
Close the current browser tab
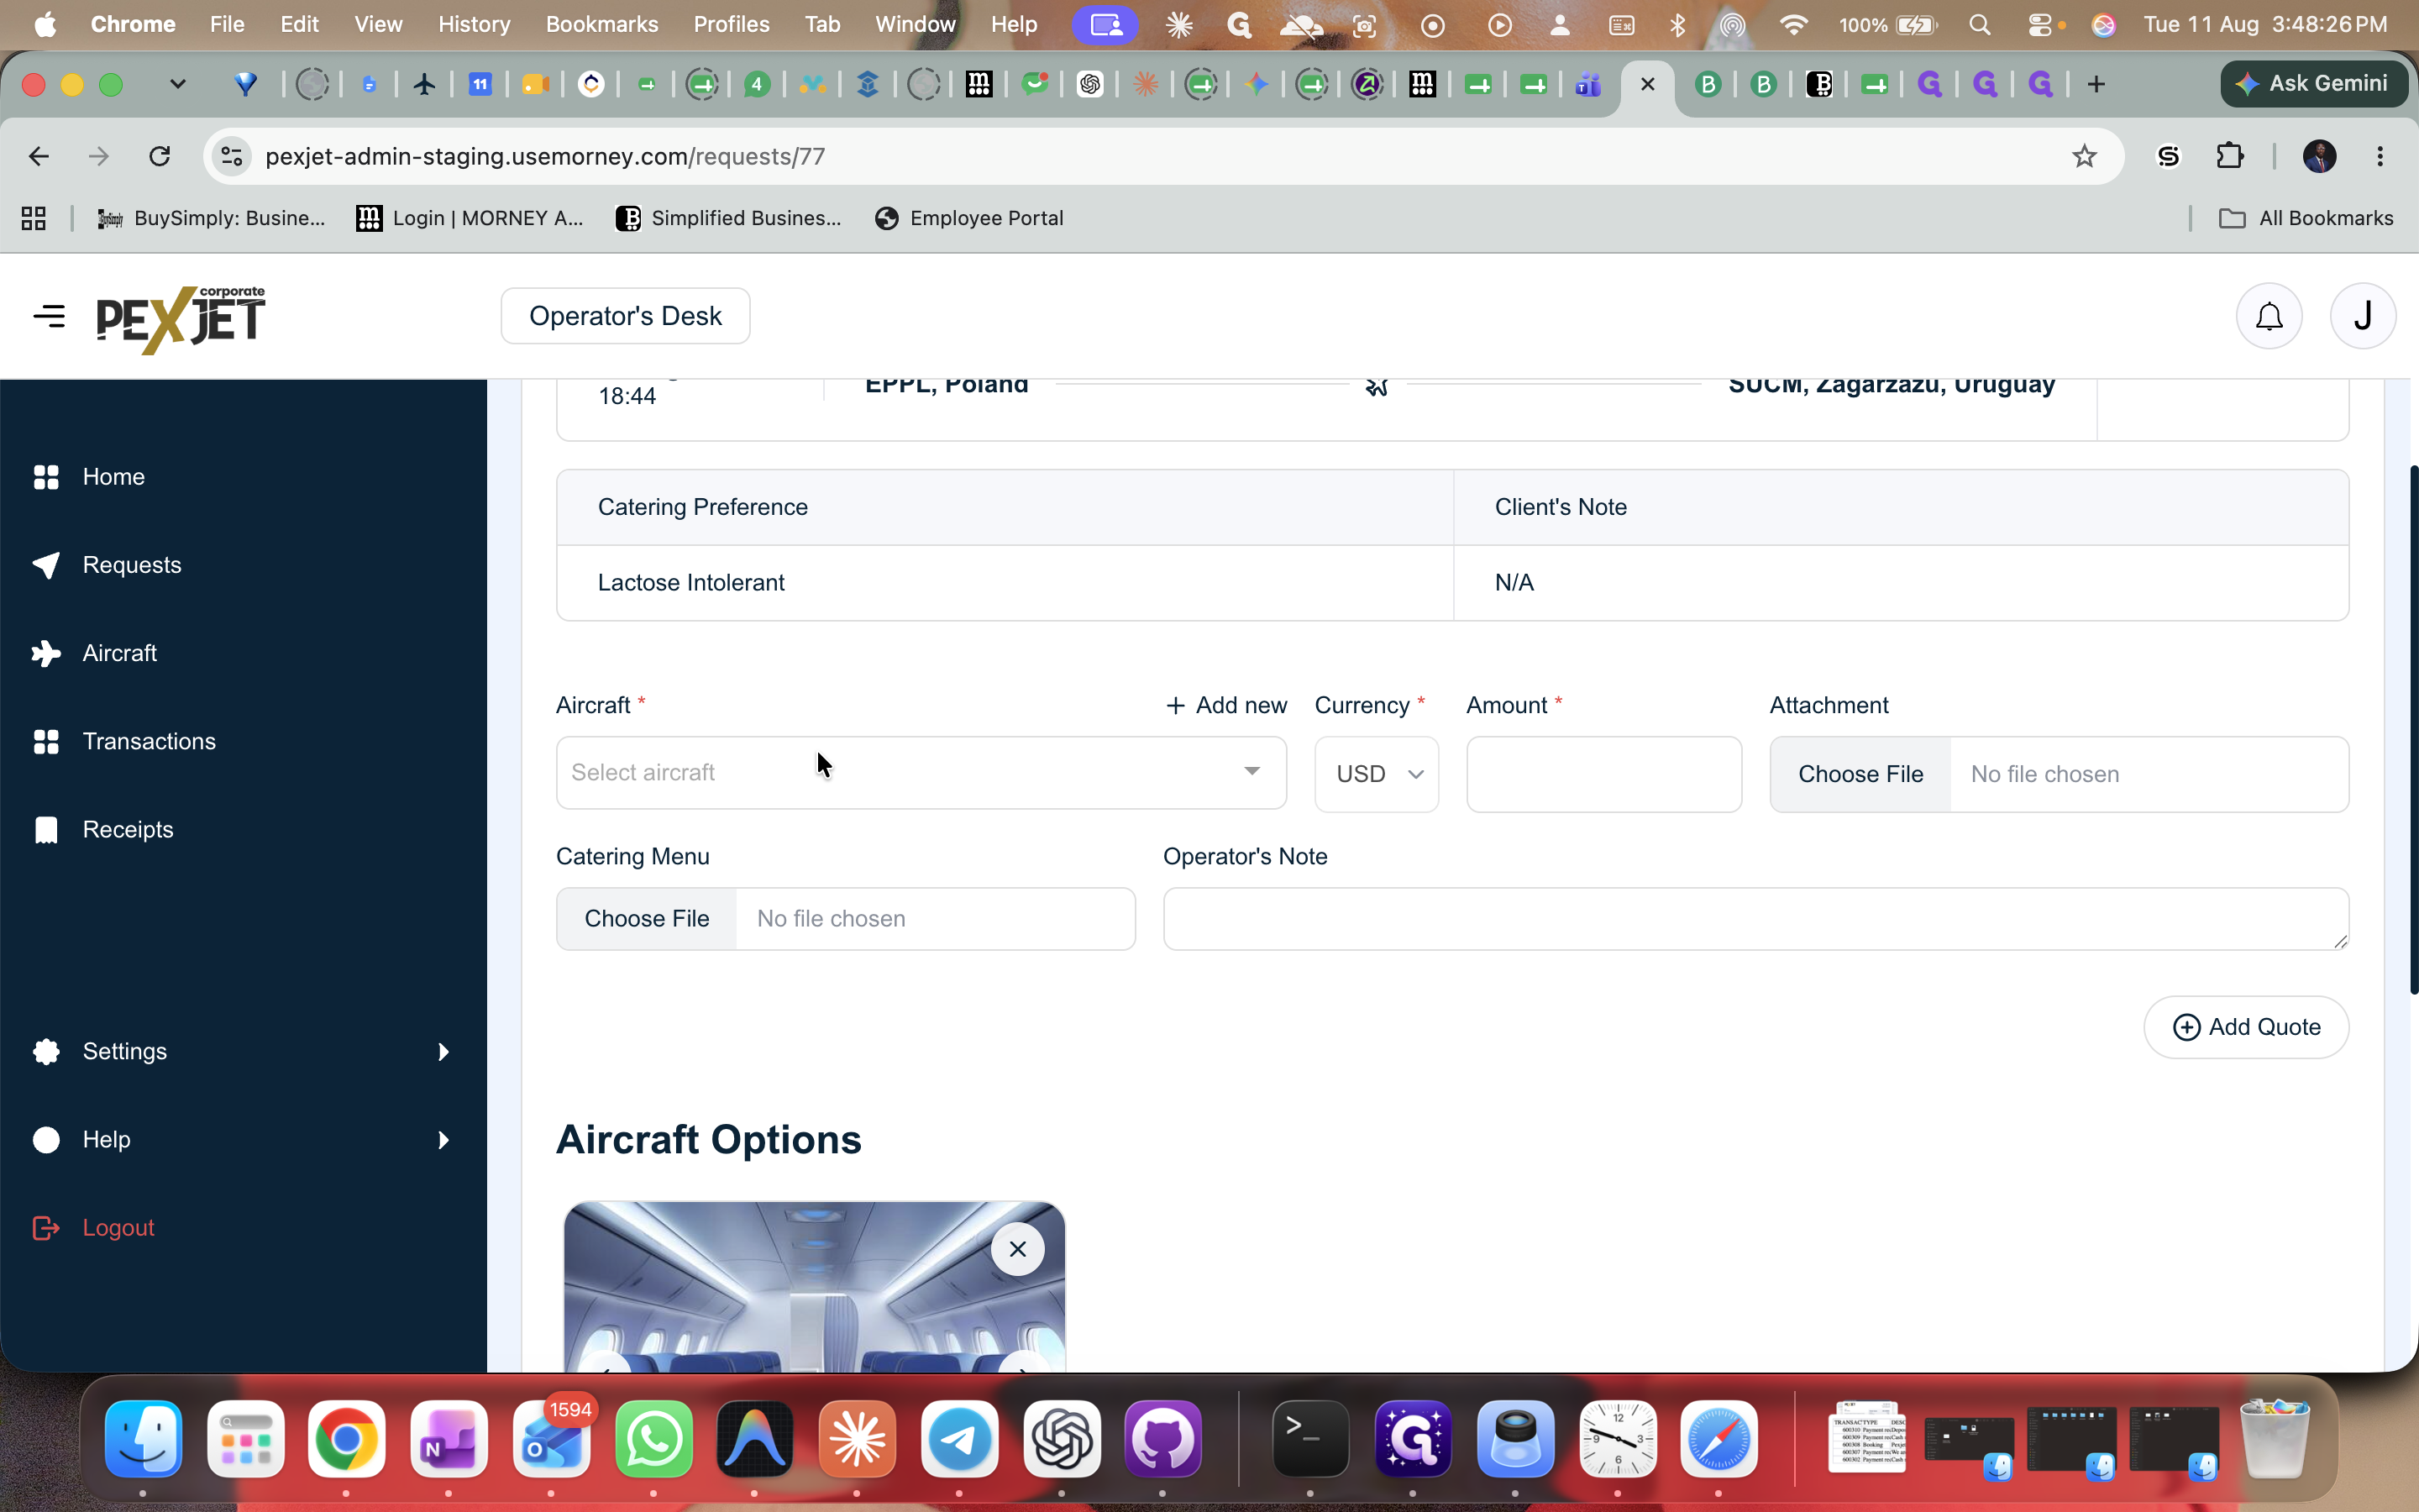coord(1647,84)
